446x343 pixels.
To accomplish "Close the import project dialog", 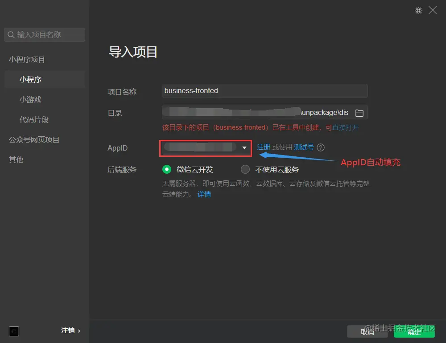I will click(433, 10).
